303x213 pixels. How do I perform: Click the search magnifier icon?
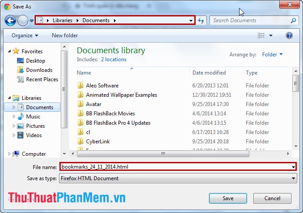[294, 20]
